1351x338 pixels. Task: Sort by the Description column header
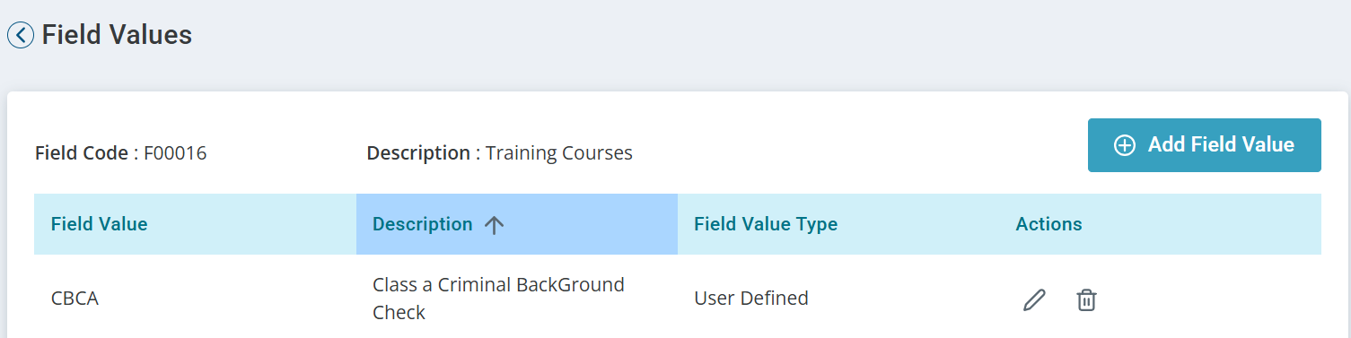(422, 224)
